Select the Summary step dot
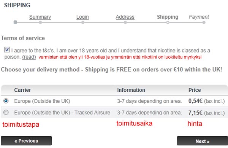 (40, 22)
